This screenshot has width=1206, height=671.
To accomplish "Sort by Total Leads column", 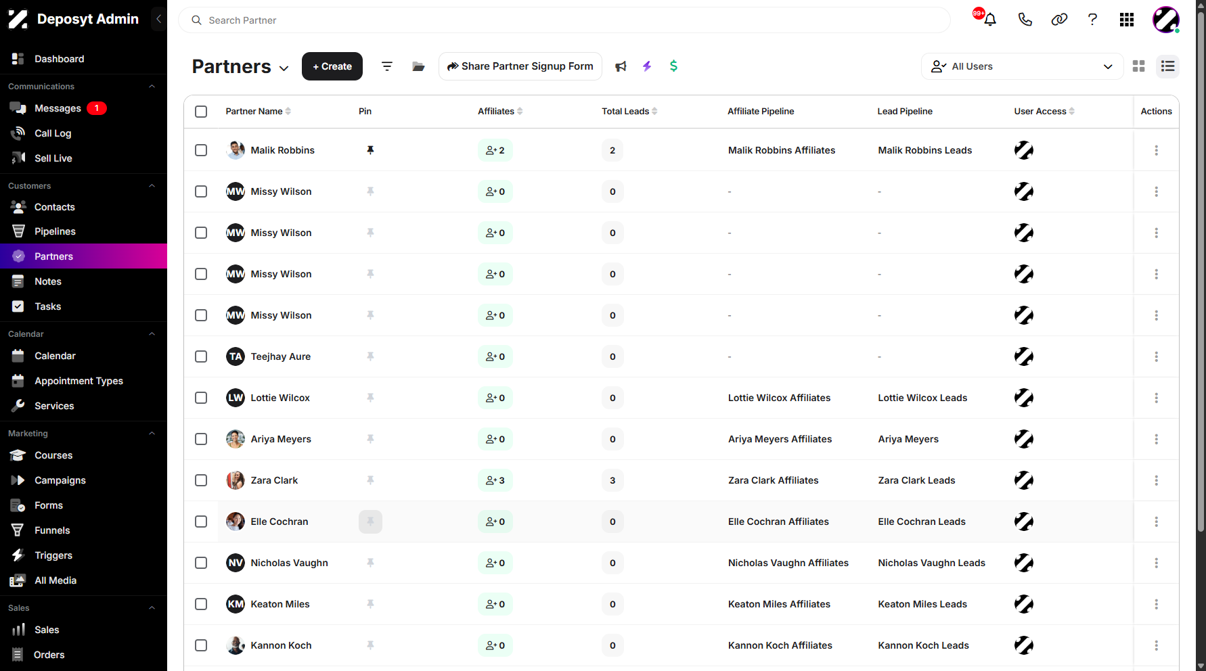I will click(x=629, y=112).
